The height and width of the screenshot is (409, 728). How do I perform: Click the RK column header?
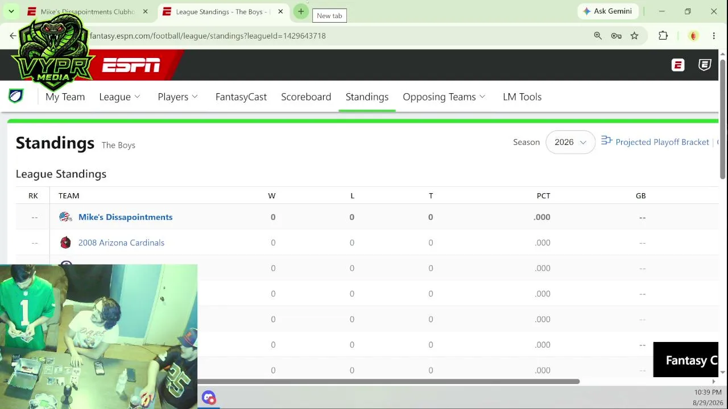[x=33, y=195]
